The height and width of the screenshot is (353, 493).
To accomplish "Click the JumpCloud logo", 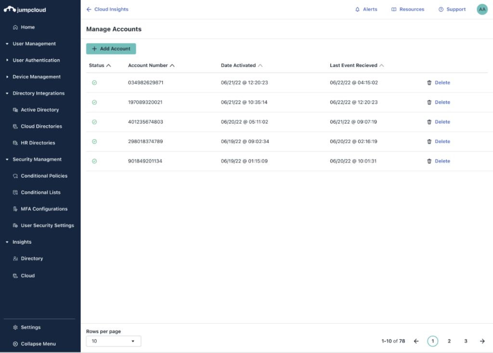I will (x=25, y=10).
